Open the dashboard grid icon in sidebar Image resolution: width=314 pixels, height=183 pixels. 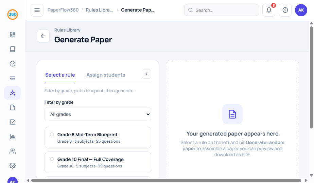(13, 35)
